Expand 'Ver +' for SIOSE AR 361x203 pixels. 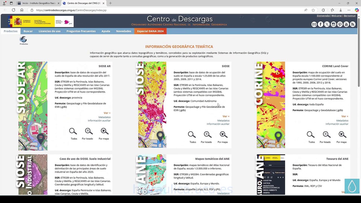(107, 113)
